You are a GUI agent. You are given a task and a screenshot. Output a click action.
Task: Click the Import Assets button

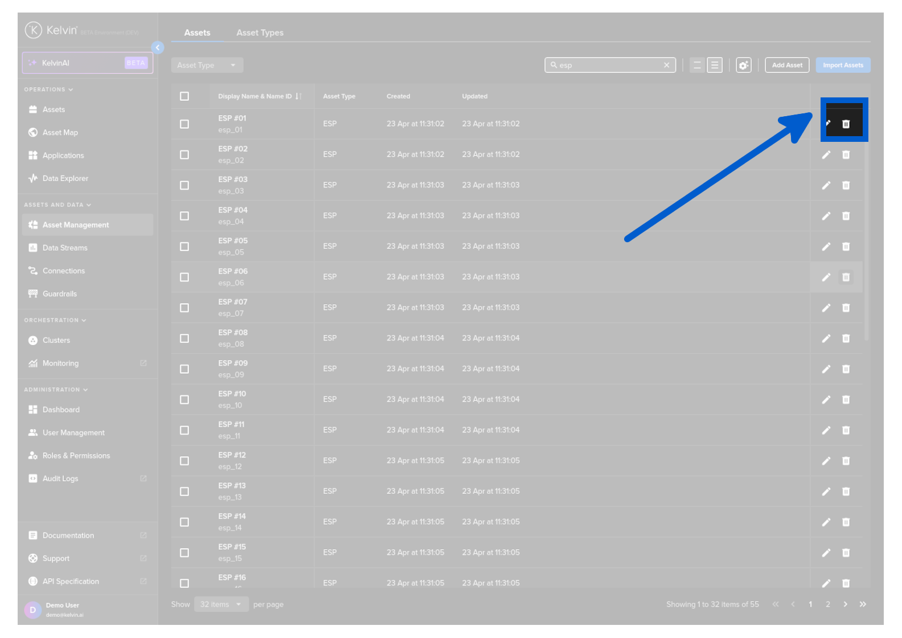tap(842, 66)
